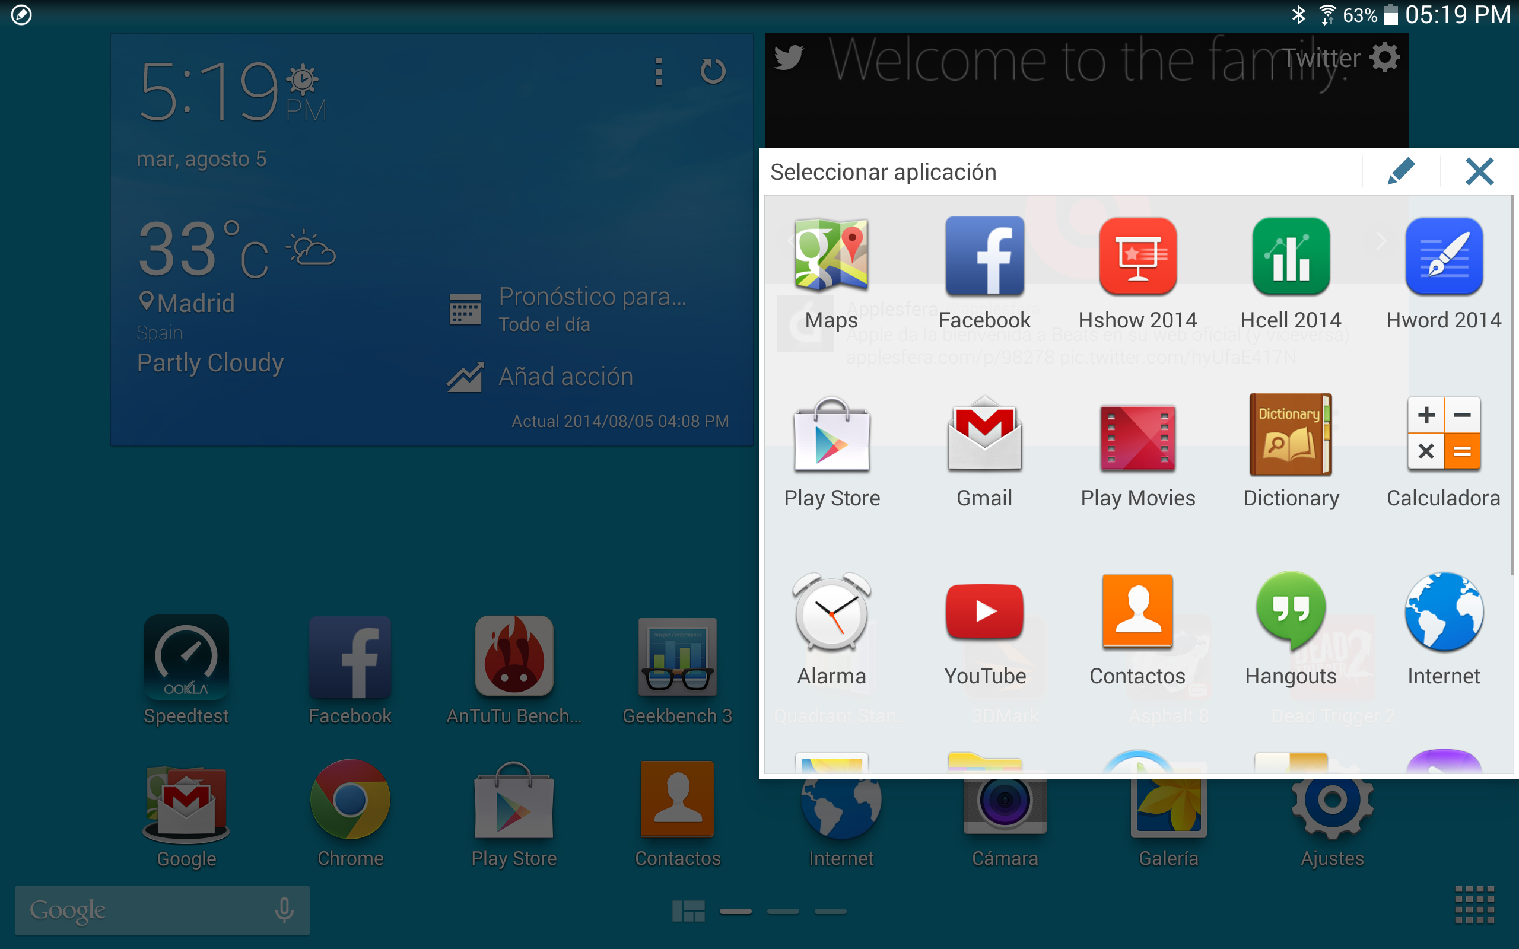Tap Añad acción in the widget
Viewport: 1519px width, 949px height.
click(541, 377)
